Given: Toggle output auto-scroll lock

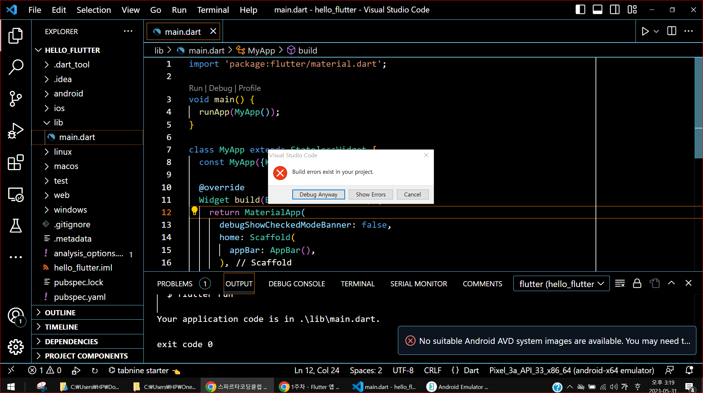Looking at the screenshot, I should (x=637, y=283).
